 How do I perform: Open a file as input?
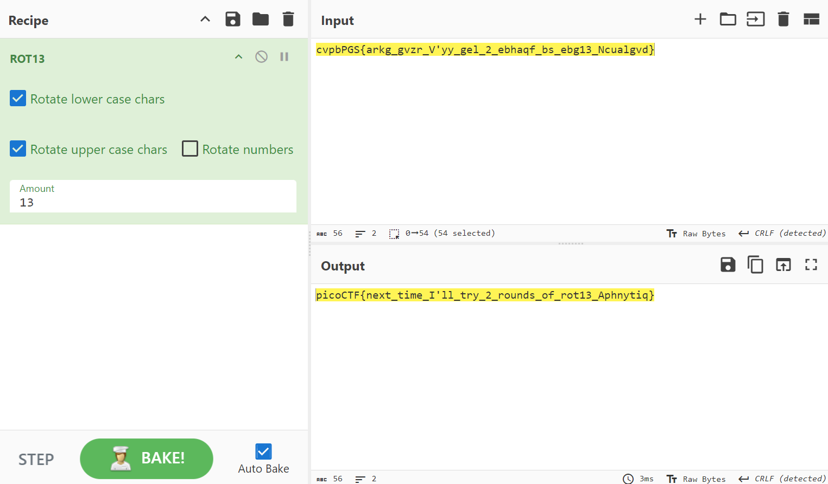(755, 20)
